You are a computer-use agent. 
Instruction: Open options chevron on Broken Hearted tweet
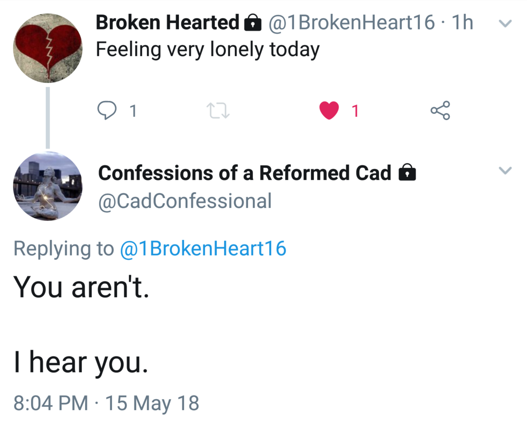[x=505, y=24]
